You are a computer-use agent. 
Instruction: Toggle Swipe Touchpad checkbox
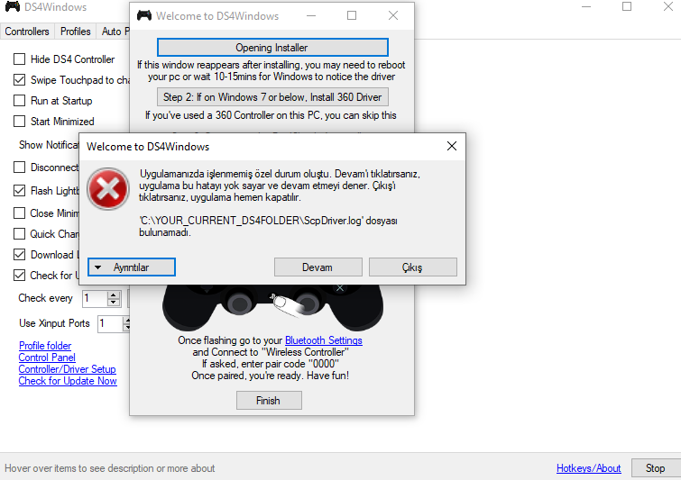click(20, 80)
